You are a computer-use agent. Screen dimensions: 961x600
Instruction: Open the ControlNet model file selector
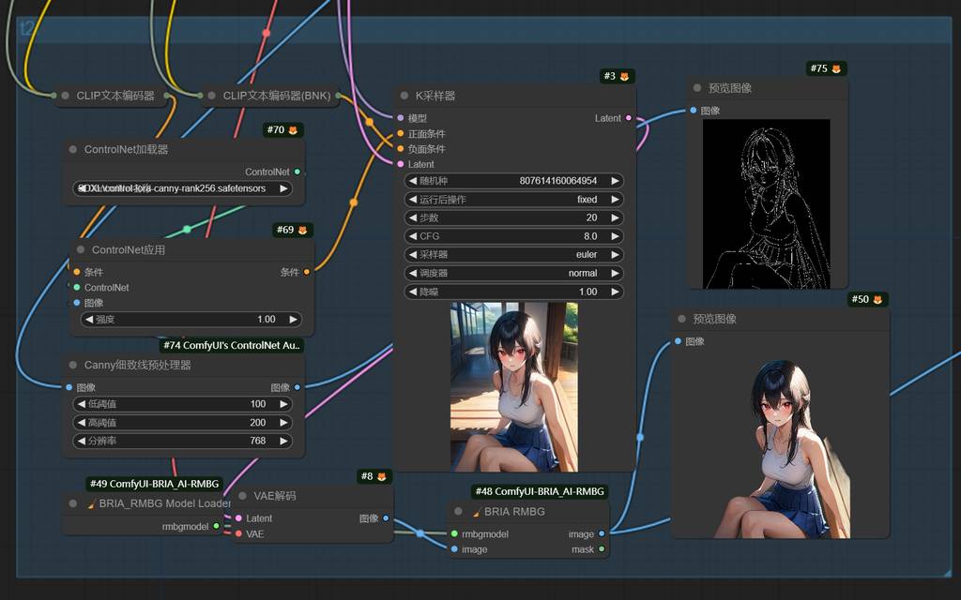pos(183,188)
